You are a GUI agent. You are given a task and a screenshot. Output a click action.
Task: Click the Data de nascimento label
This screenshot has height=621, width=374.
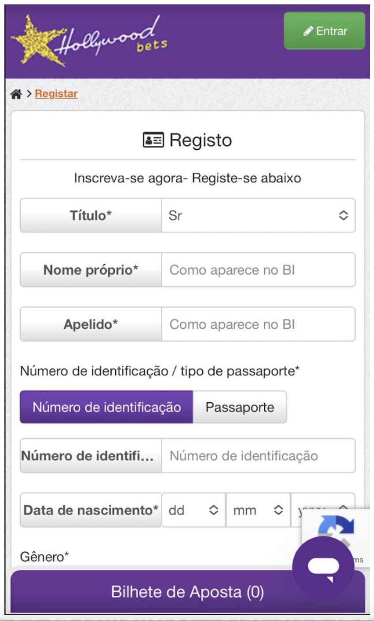tap(91, 510)
